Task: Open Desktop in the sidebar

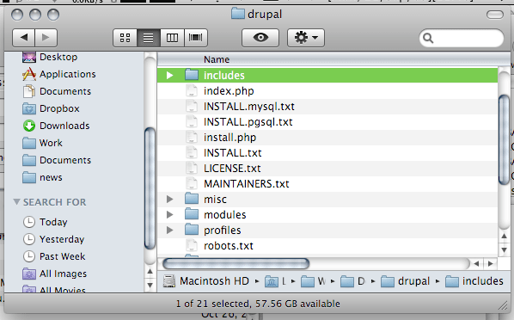Action: click(x=50, y=57)
